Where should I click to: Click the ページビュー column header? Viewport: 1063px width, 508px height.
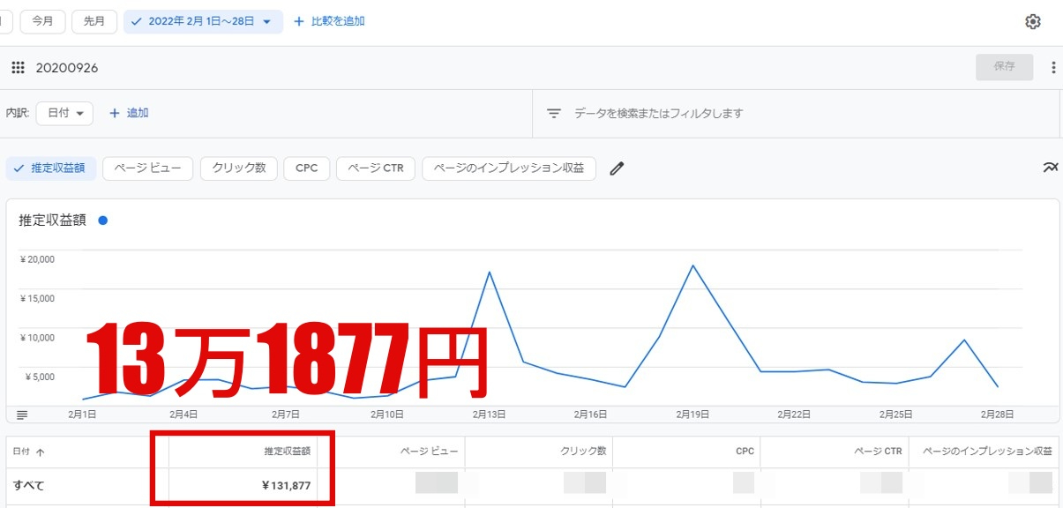click(430, 452)
